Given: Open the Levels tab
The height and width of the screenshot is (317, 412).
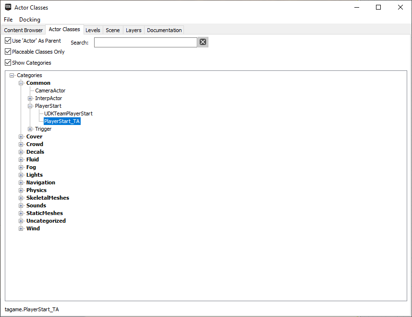Looking at the screenshot, I should [93, 30].
